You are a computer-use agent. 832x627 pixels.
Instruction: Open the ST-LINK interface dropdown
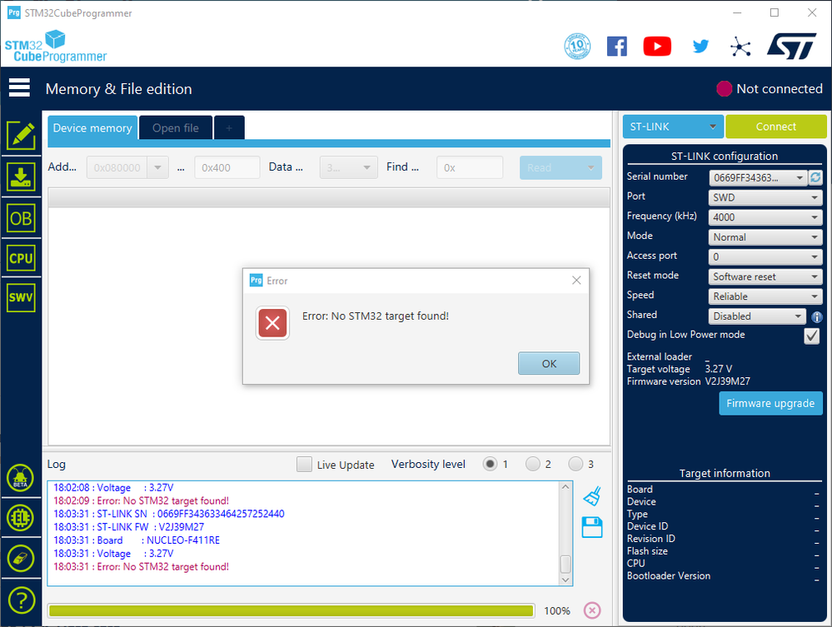coord(673,127)
